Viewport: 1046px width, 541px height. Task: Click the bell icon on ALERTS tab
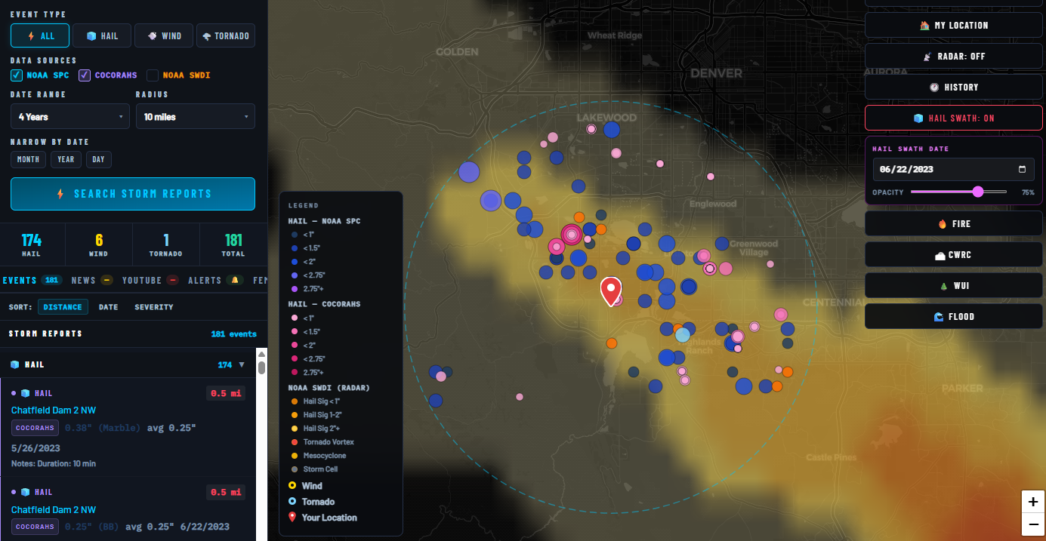pyautogui.click(x=235, y=280)
